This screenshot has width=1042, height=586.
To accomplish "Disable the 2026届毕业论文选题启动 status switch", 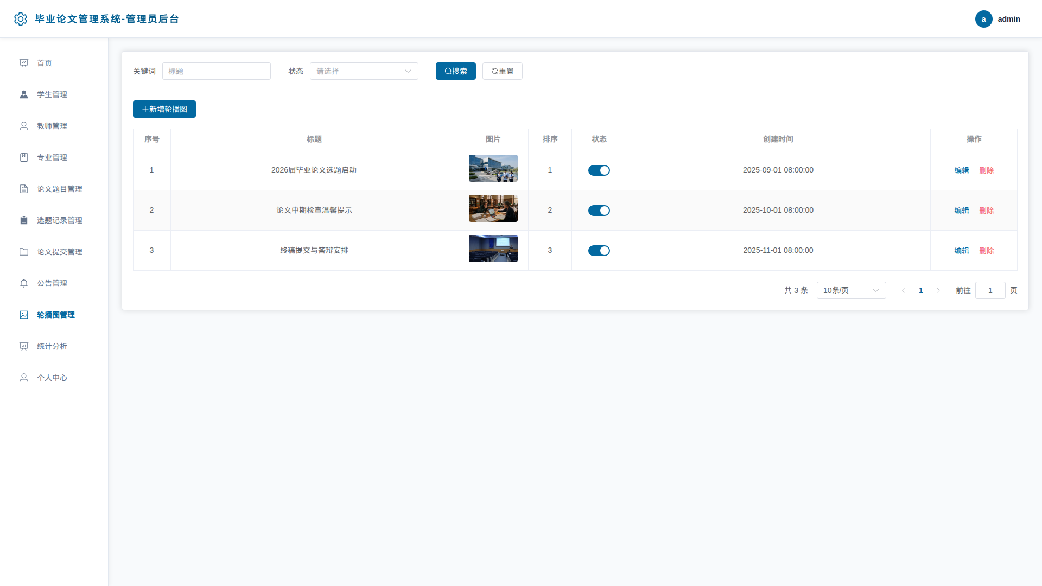I will point(599,170).
